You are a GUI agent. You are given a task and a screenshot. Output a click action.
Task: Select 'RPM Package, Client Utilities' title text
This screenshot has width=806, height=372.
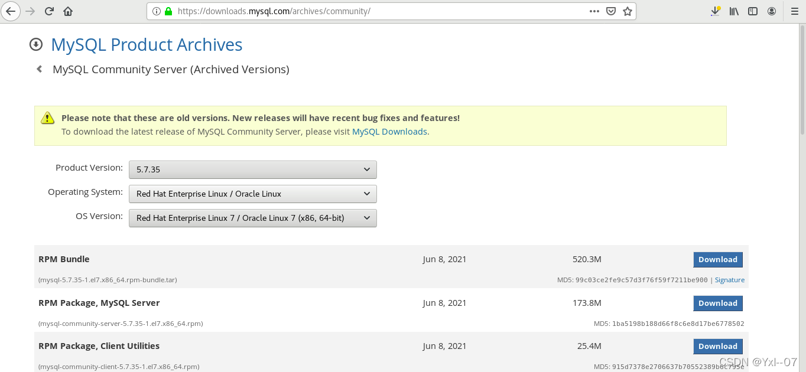(x=99, y=346)
